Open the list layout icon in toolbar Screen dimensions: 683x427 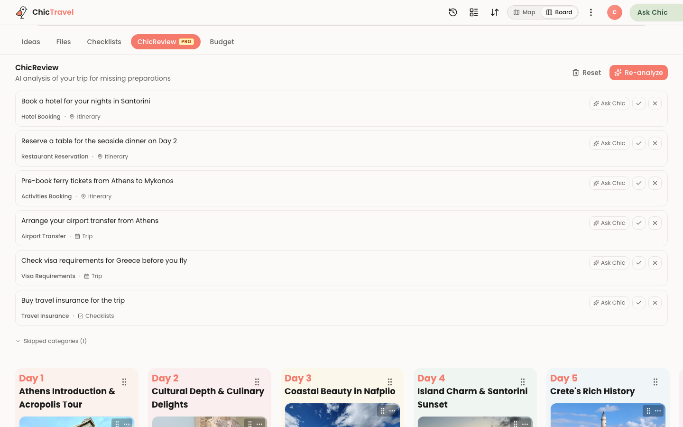point(474,12)
